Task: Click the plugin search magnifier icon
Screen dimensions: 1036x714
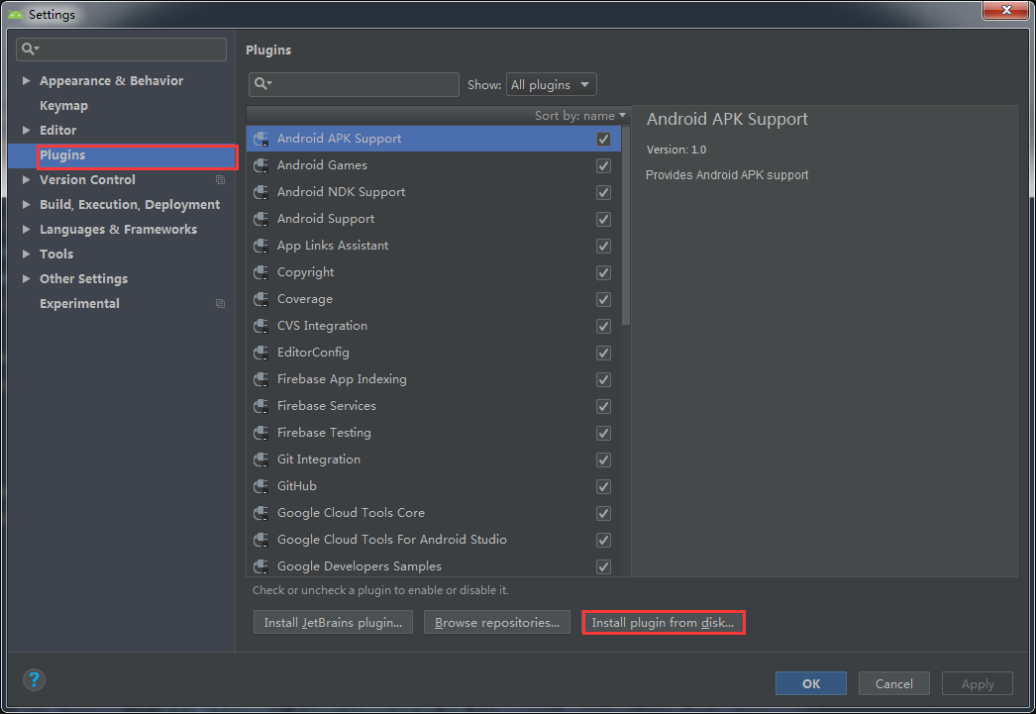Action: 262,84
